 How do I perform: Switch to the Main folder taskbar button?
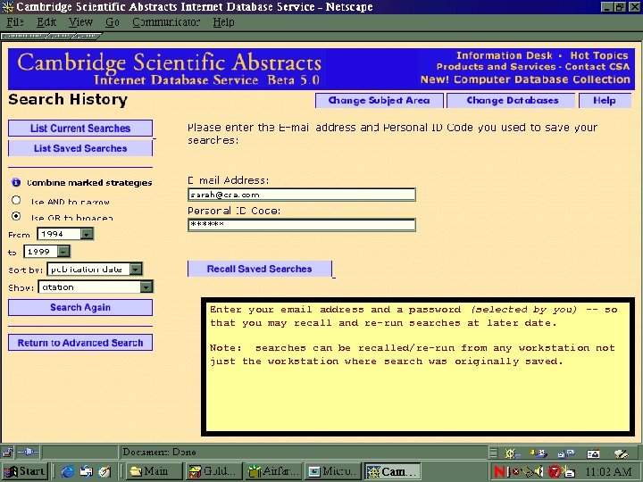(154, 471)
